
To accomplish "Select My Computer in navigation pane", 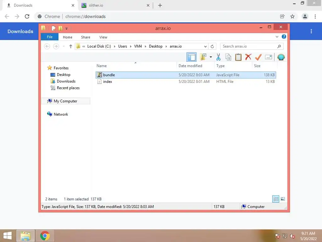I will [x=66, y=101].
